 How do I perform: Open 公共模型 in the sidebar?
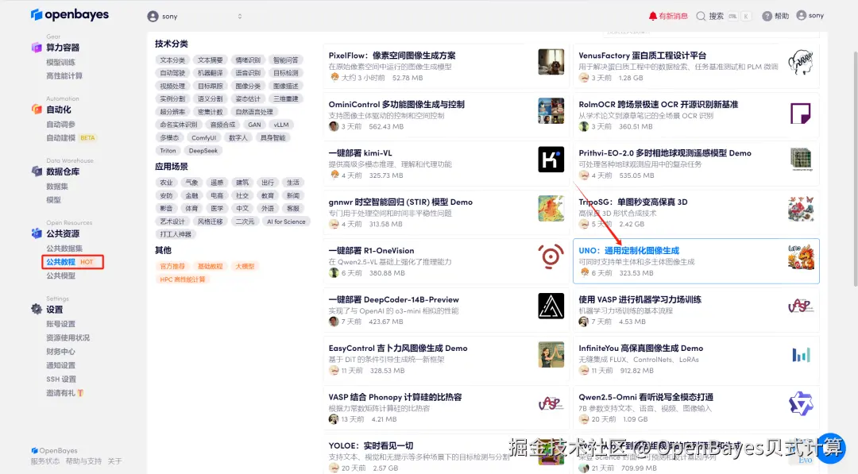[60, 276]
